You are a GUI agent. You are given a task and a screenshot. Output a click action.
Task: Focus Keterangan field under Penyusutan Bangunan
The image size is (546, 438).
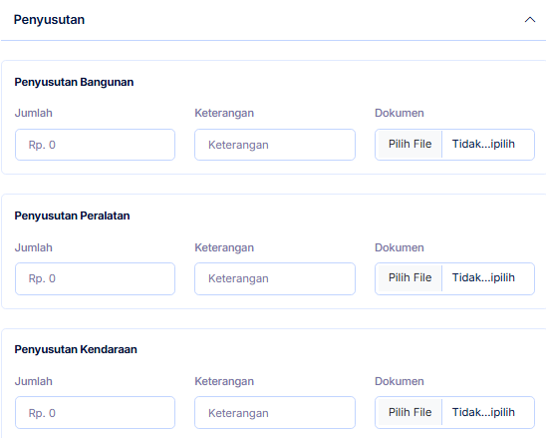coord(275,145)
